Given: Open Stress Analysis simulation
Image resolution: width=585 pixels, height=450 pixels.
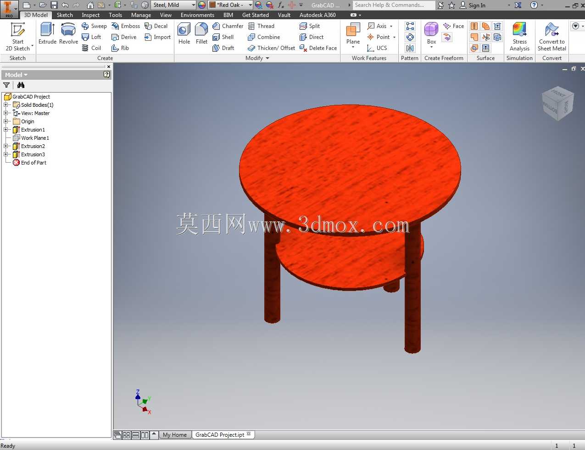Looking at the screenshot, I should 519,37.
